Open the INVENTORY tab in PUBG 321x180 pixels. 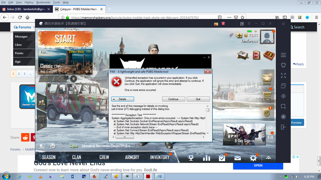coord(159,157)
